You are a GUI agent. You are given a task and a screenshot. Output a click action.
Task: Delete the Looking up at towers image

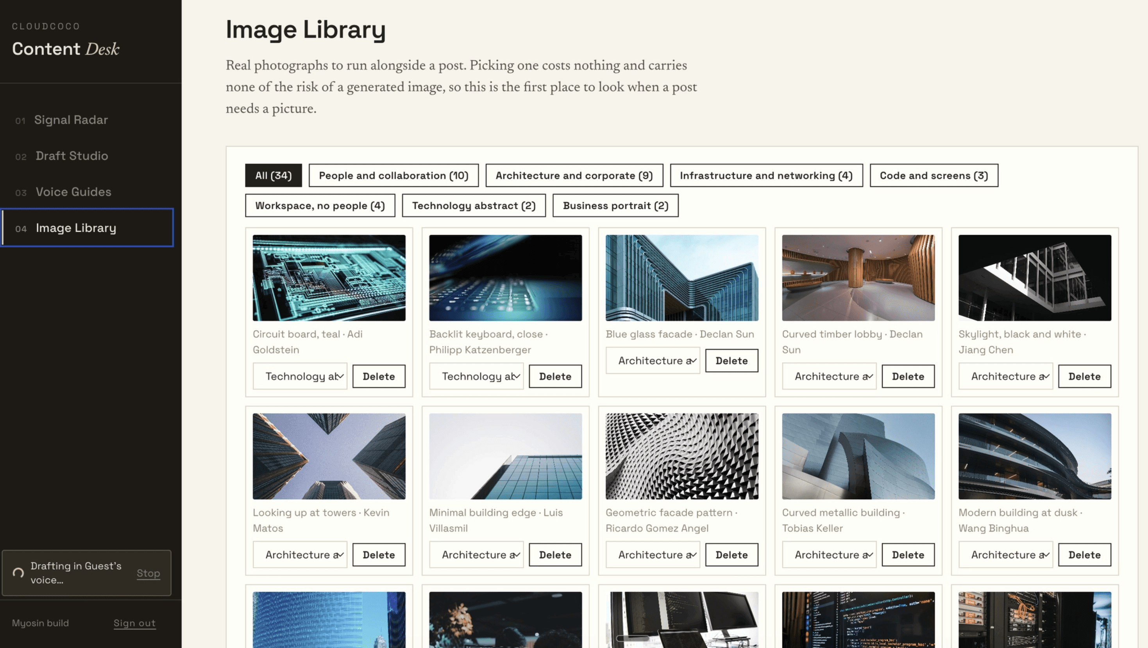pos(379,555)
